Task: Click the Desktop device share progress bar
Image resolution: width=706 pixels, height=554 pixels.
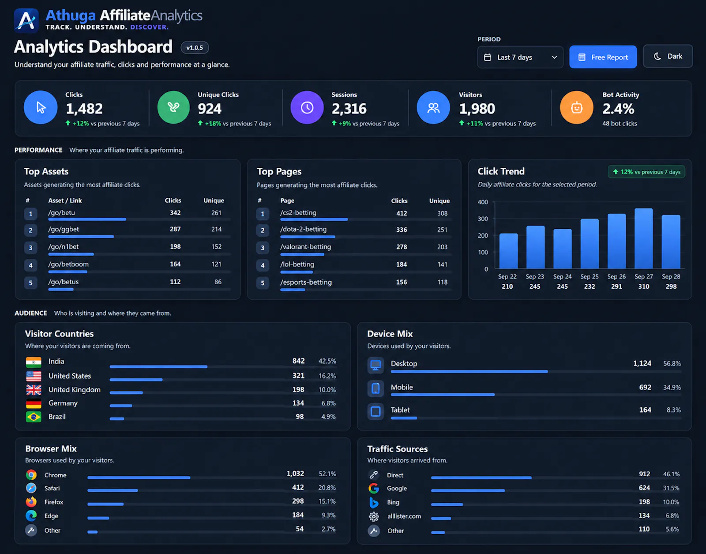Action: coord(536,372)
